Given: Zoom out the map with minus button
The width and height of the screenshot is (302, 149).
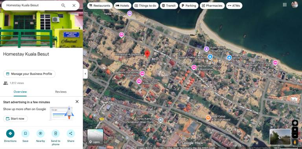Looking at the screenshot, I should coord(295,135).
